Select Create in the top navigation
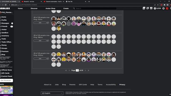Viewport: 171px width, 96px height. [x=66, y=8]
